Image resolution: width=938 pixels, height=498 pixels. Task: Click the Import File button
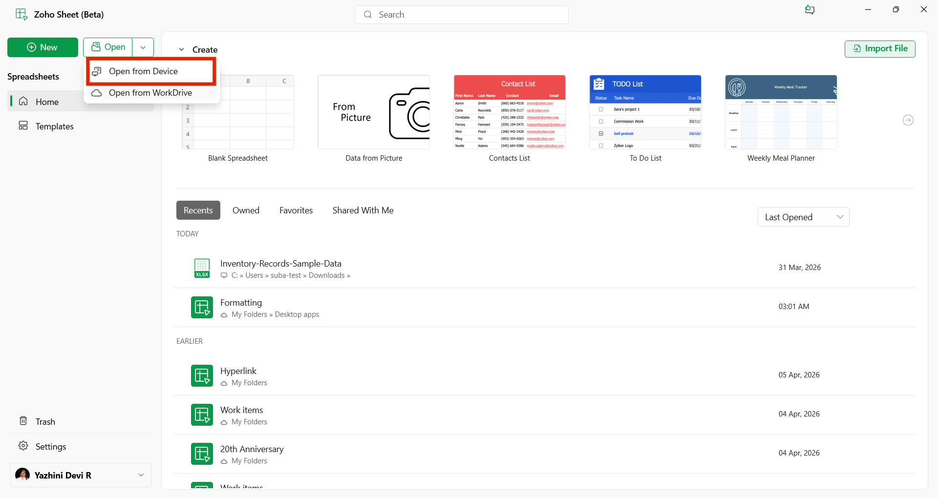[x=880, y=49]
